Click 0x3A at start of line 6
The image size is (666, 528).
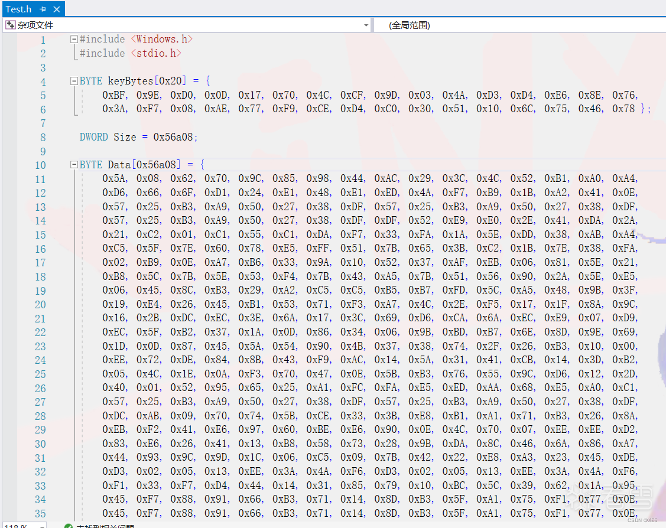pyautogui.click(x=113, y=109)
